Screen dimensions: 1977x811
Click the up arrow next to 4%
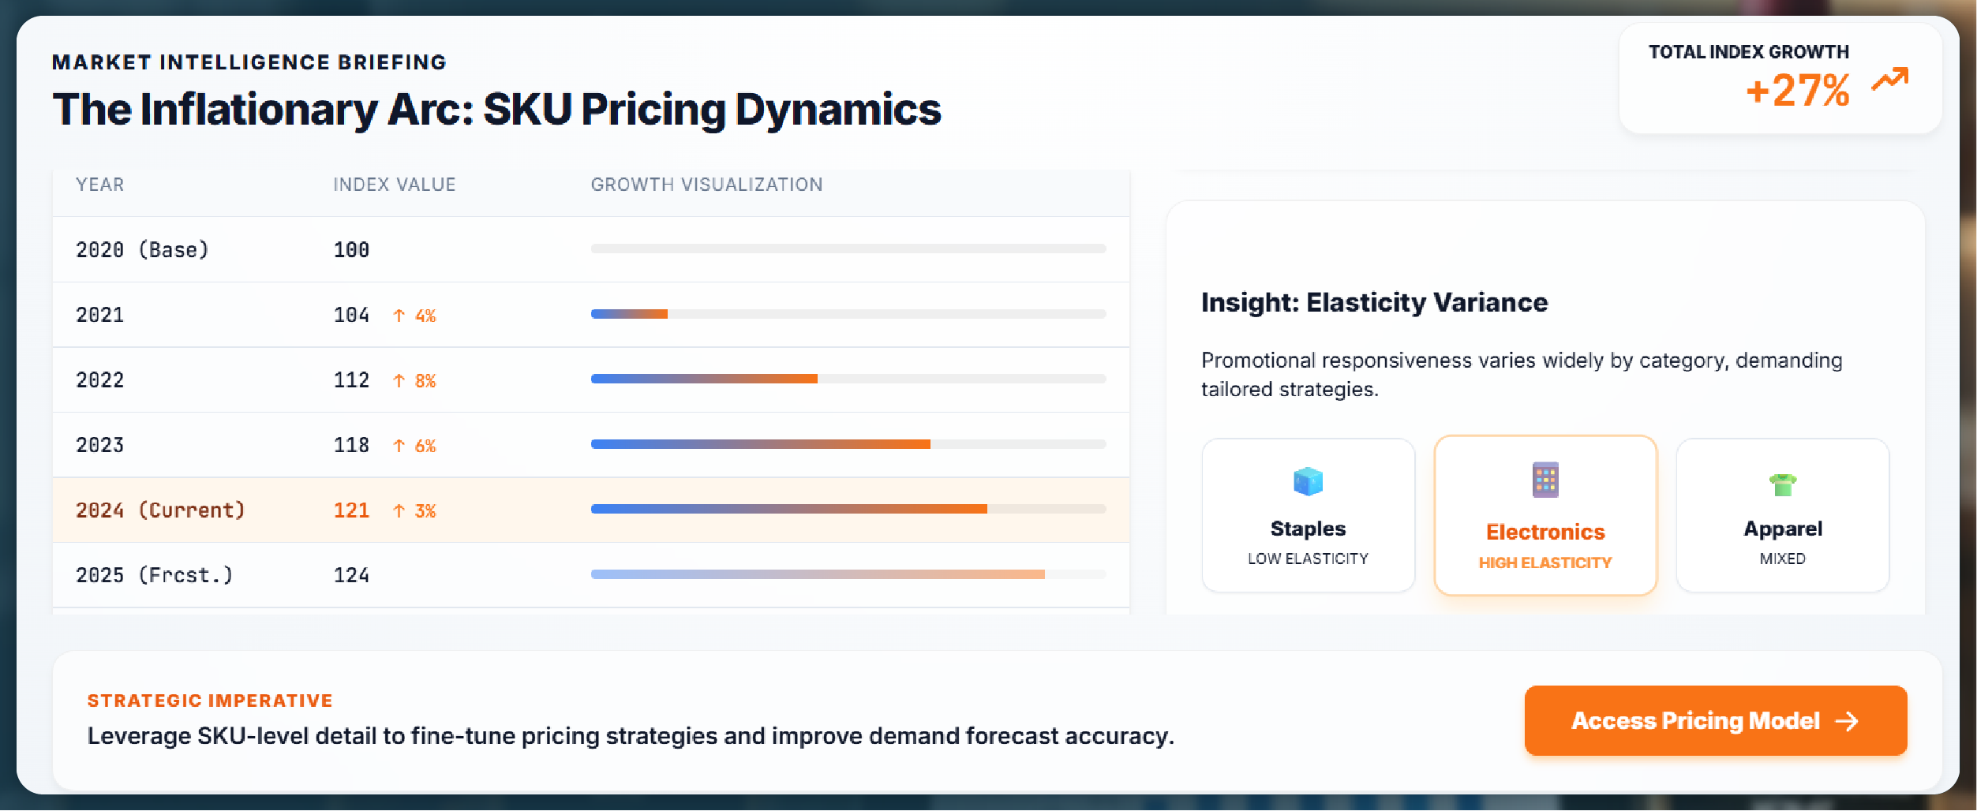399,316
